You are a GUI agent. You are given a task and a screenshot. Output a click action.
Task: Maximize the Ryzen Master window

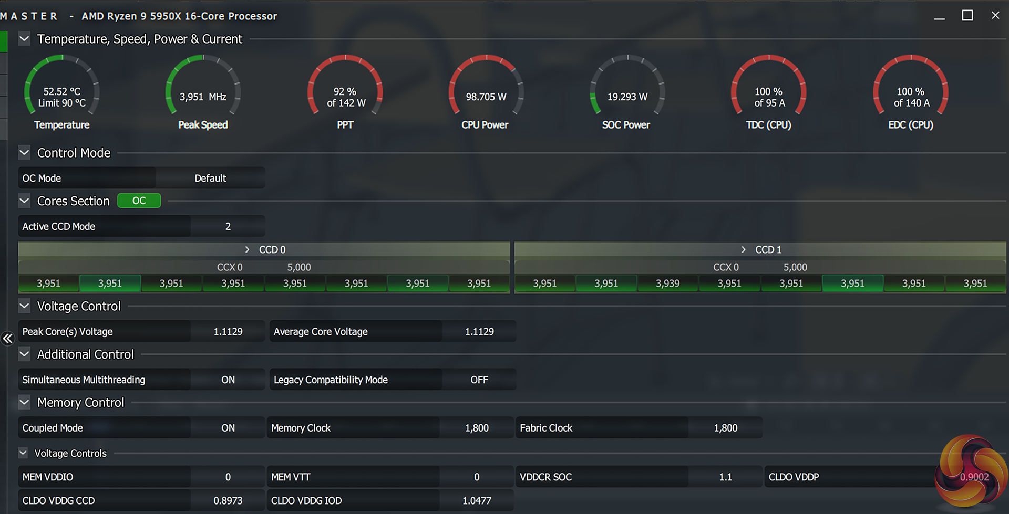(x=967, y=16)
